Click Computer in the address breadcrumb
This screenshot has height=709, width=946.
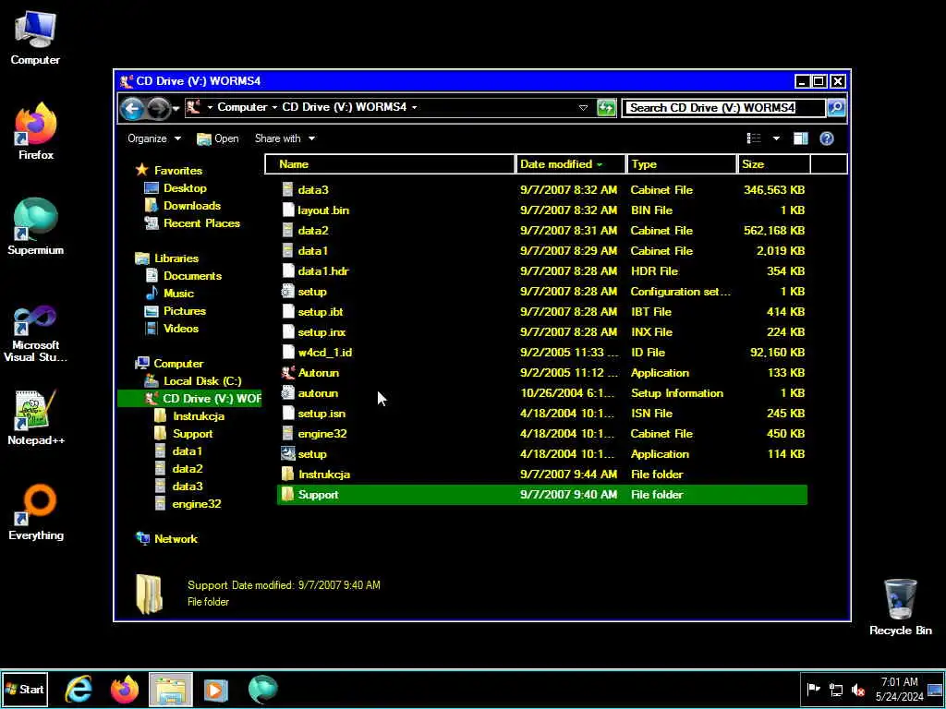pos(242,107)
